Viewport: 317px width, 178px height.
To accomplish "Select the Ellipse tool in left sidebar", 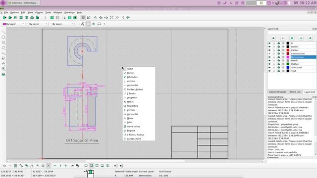I will coord(3,48).
